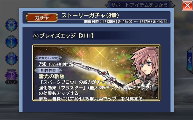Expand the right side arrow panel
This screenshot has width=193, height=120.
(190, 60)
